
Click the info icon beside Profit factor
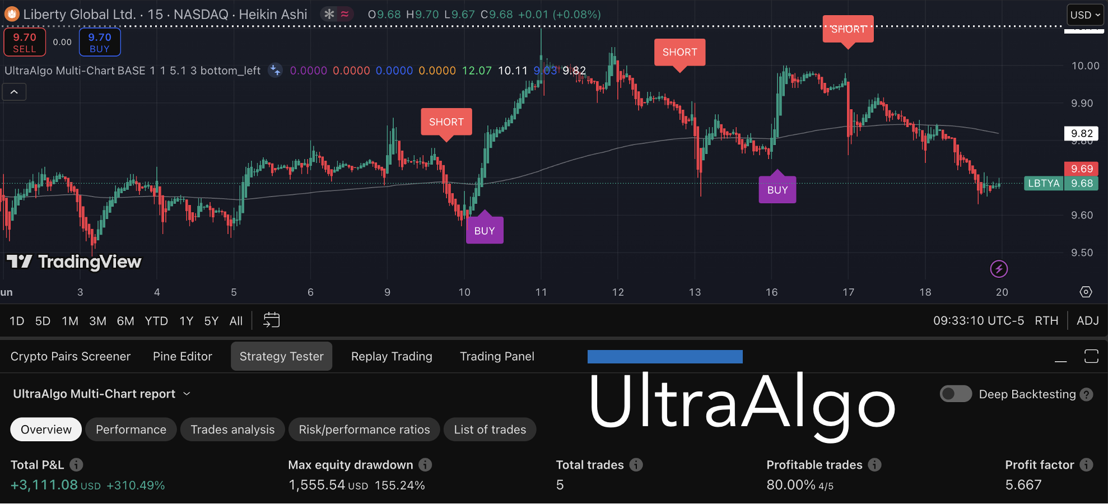[1086, 465]
